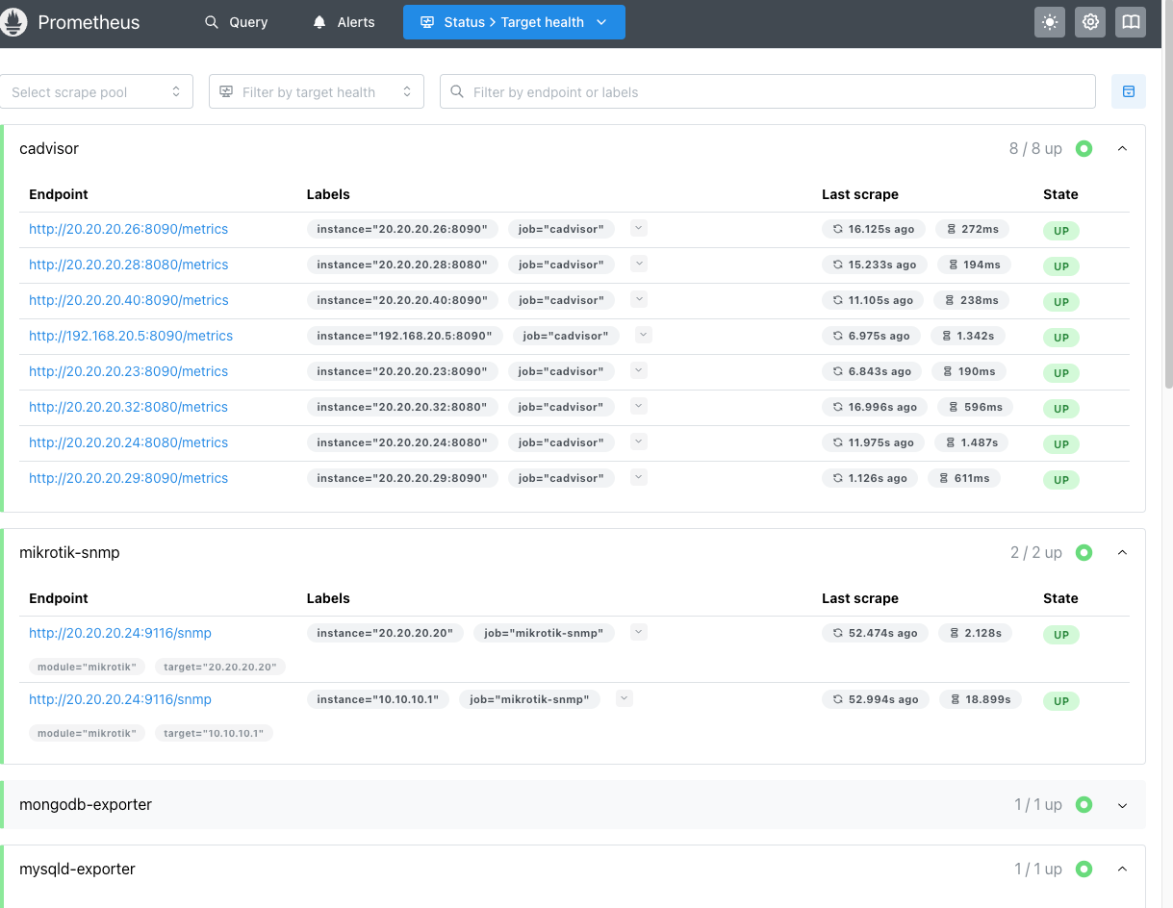1173x908 pixels.
Task: Expand labels for instance 20.20.20.40:8090
Action: pos(639,299)
